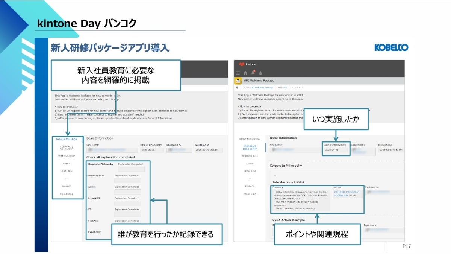Image resolution: width=451 pixels, height=254 pixels.
Task: Select IT tab in right screenshot
Action: click(x=250, y=179)
